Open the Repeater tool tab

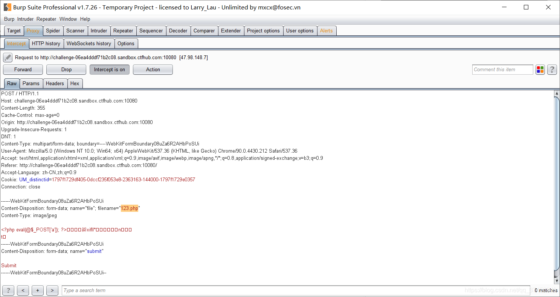(123, 31)
